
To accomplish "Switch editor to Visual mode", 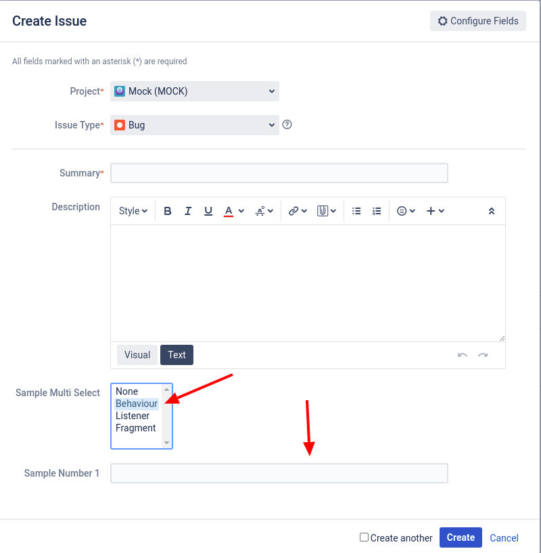I will click(x=137, y=355).
